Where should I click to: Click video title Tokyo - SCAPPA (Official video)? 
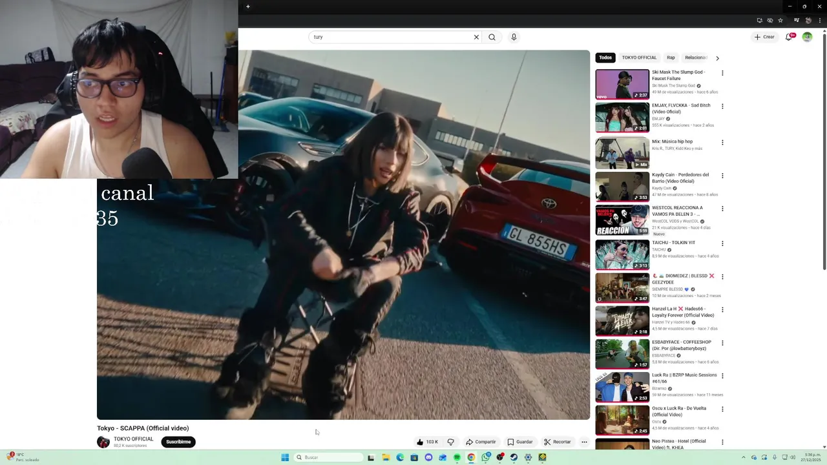[x=143, y=428]
